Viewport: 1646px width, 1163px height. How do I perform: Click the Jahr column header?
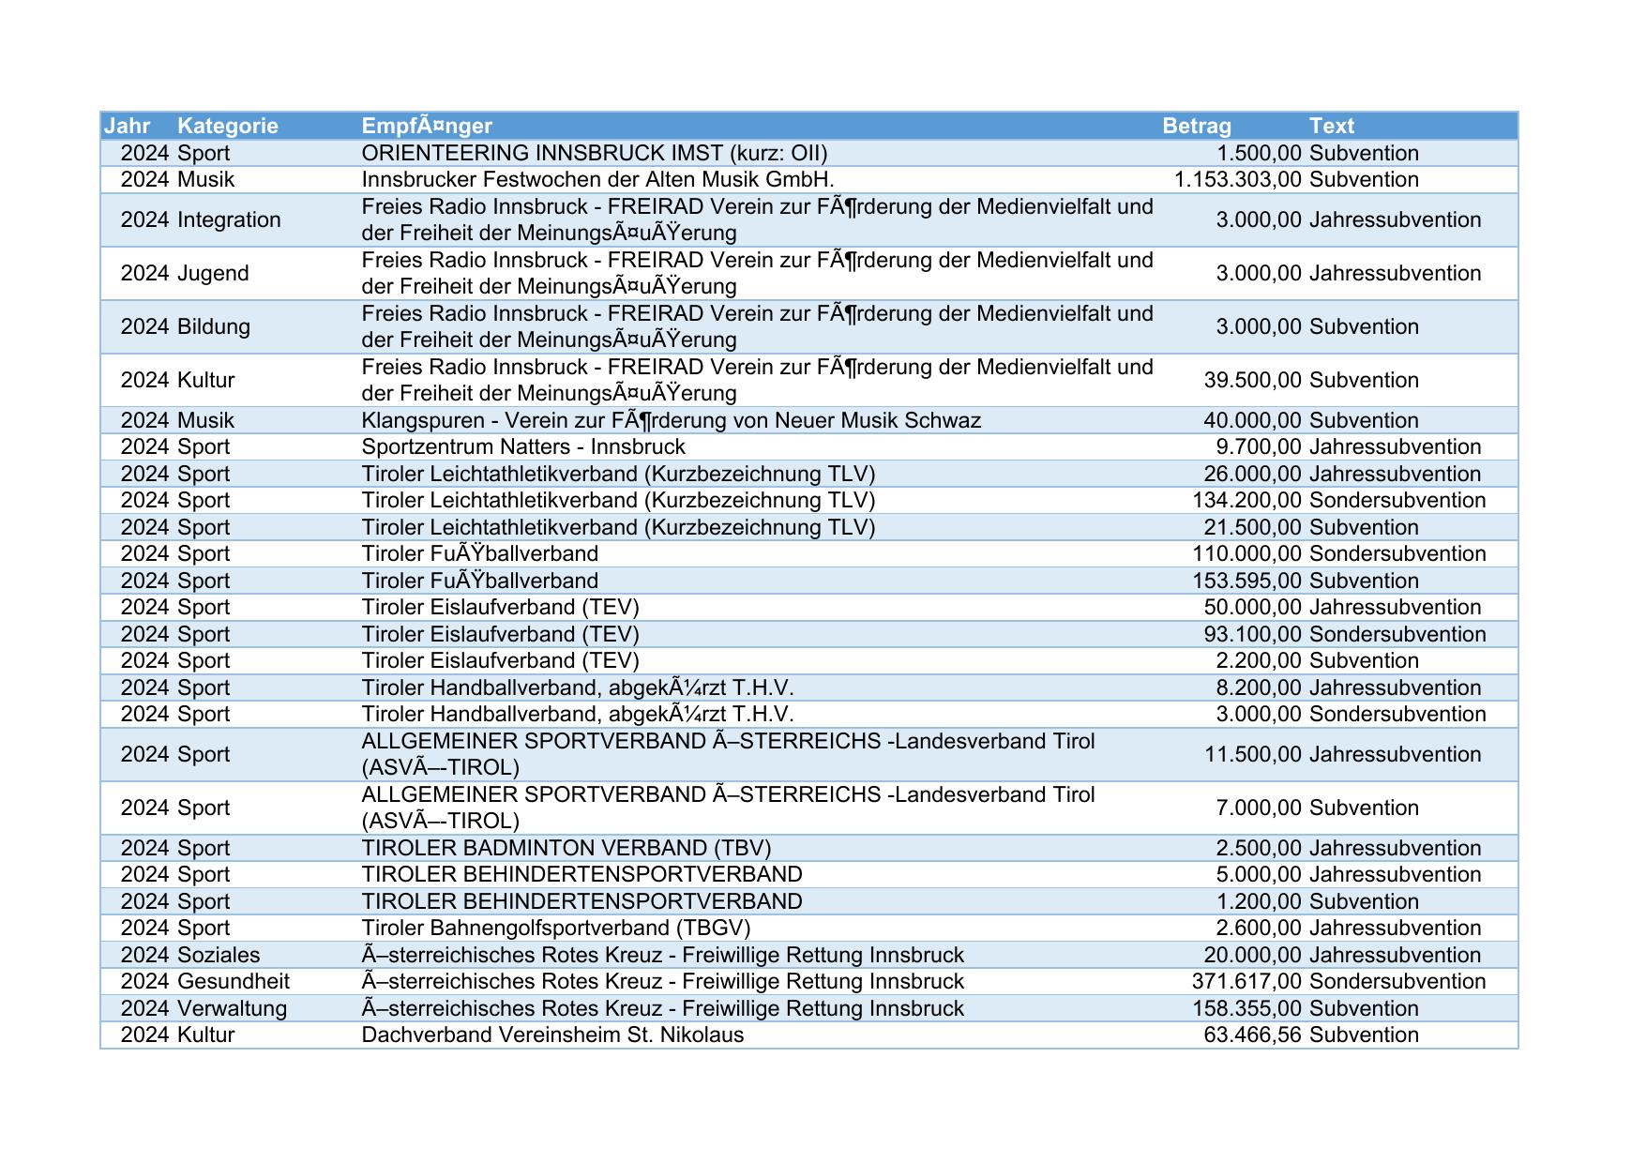click(128, 126)
